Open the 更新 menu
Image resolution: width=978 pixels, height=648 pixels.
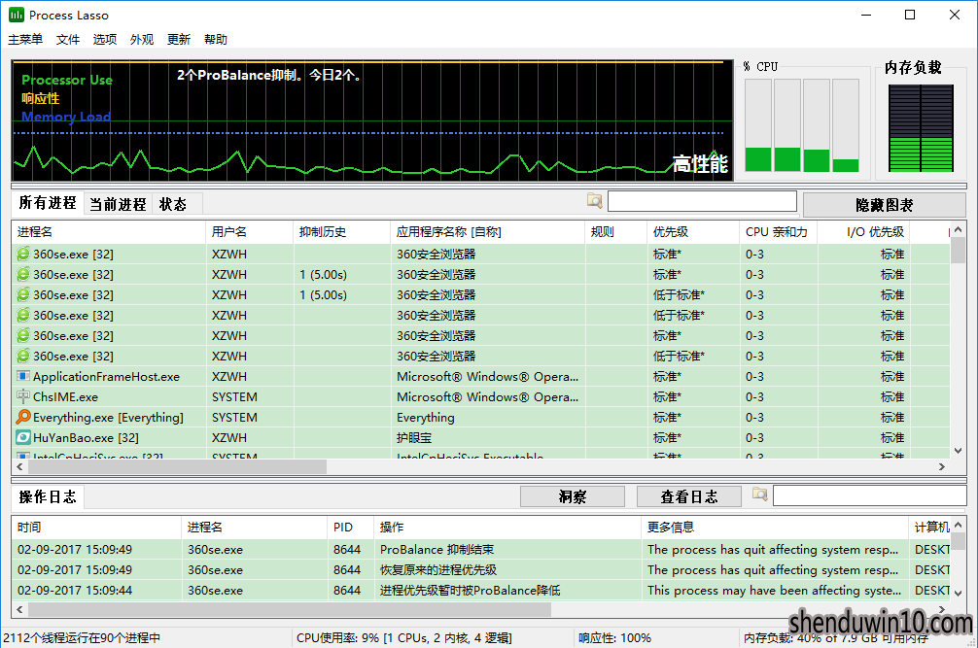point(179,39)
